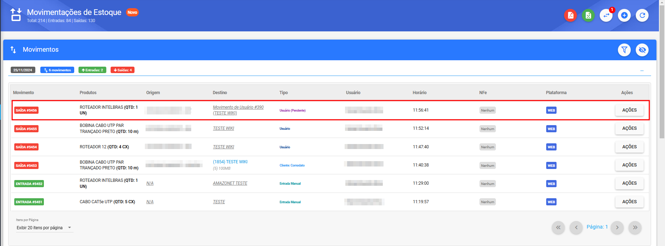This screenshot has width=665, height=246.
Task: Sort by Destino column header
Action: pos(220,93)
